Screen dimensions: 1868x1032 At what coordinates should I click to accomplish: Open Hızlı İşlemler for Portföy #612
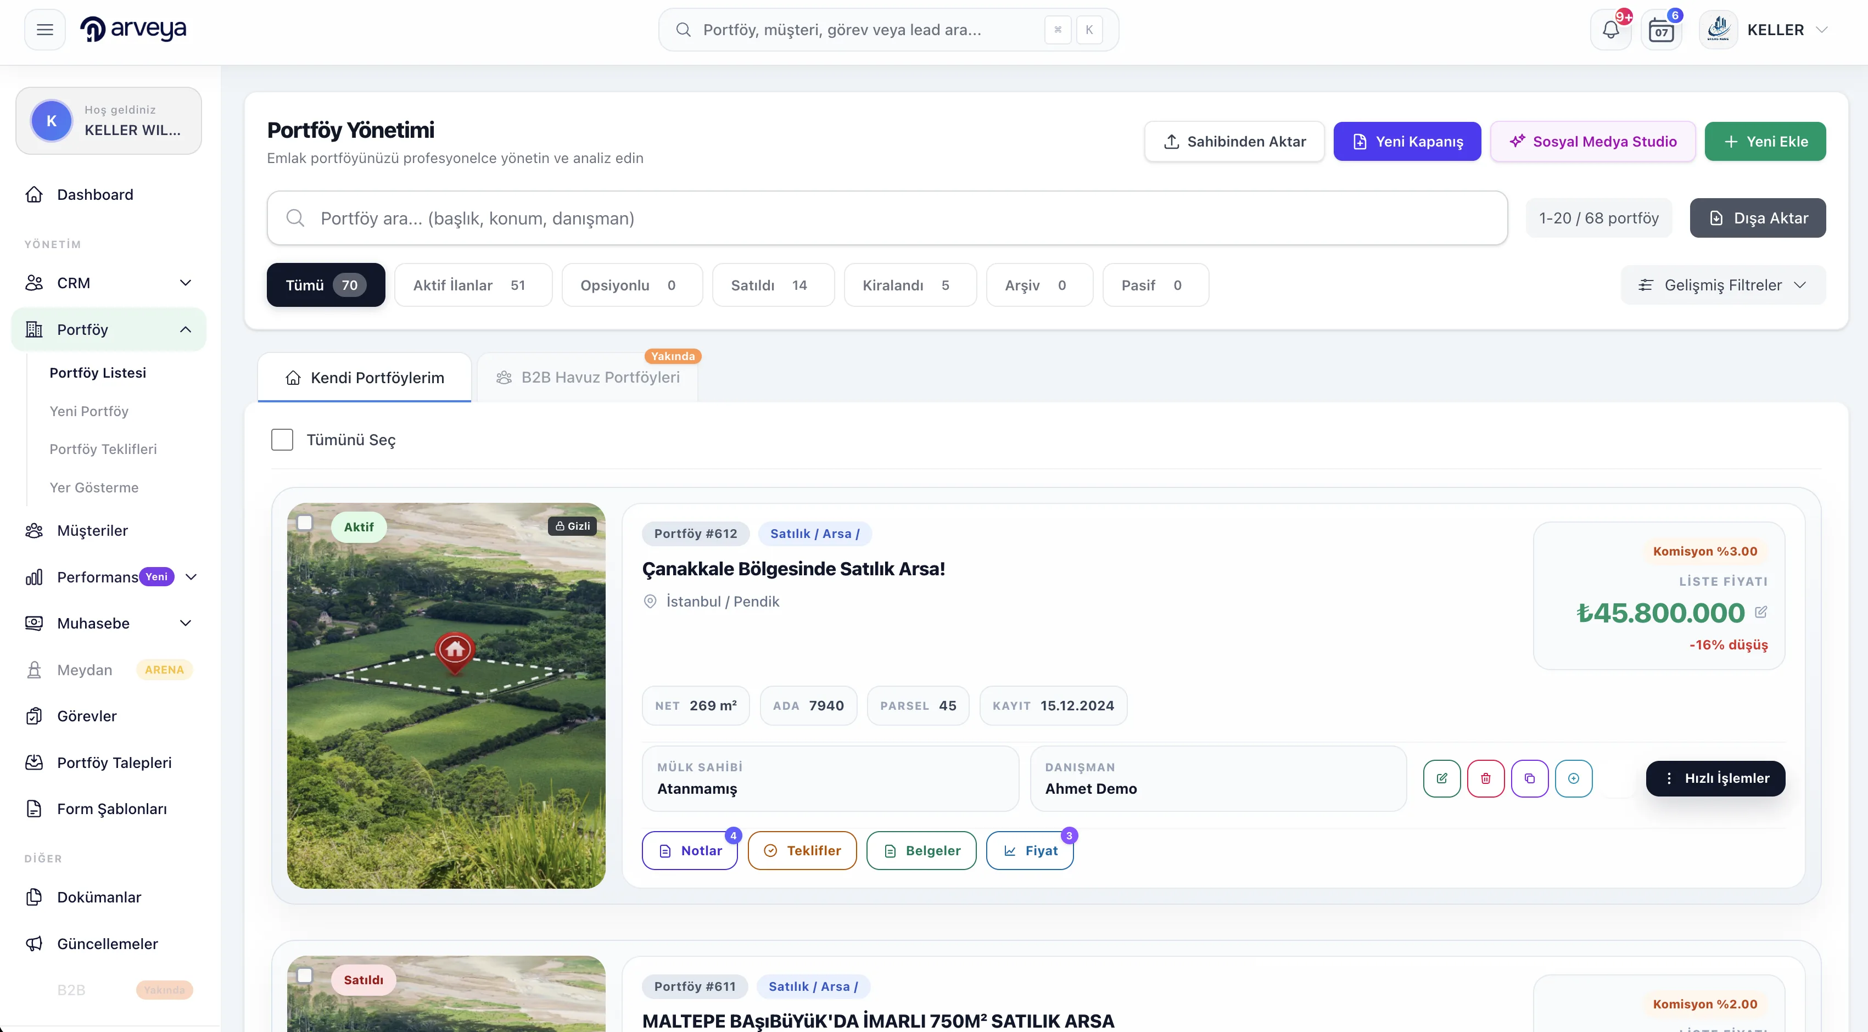(1715, 778)
